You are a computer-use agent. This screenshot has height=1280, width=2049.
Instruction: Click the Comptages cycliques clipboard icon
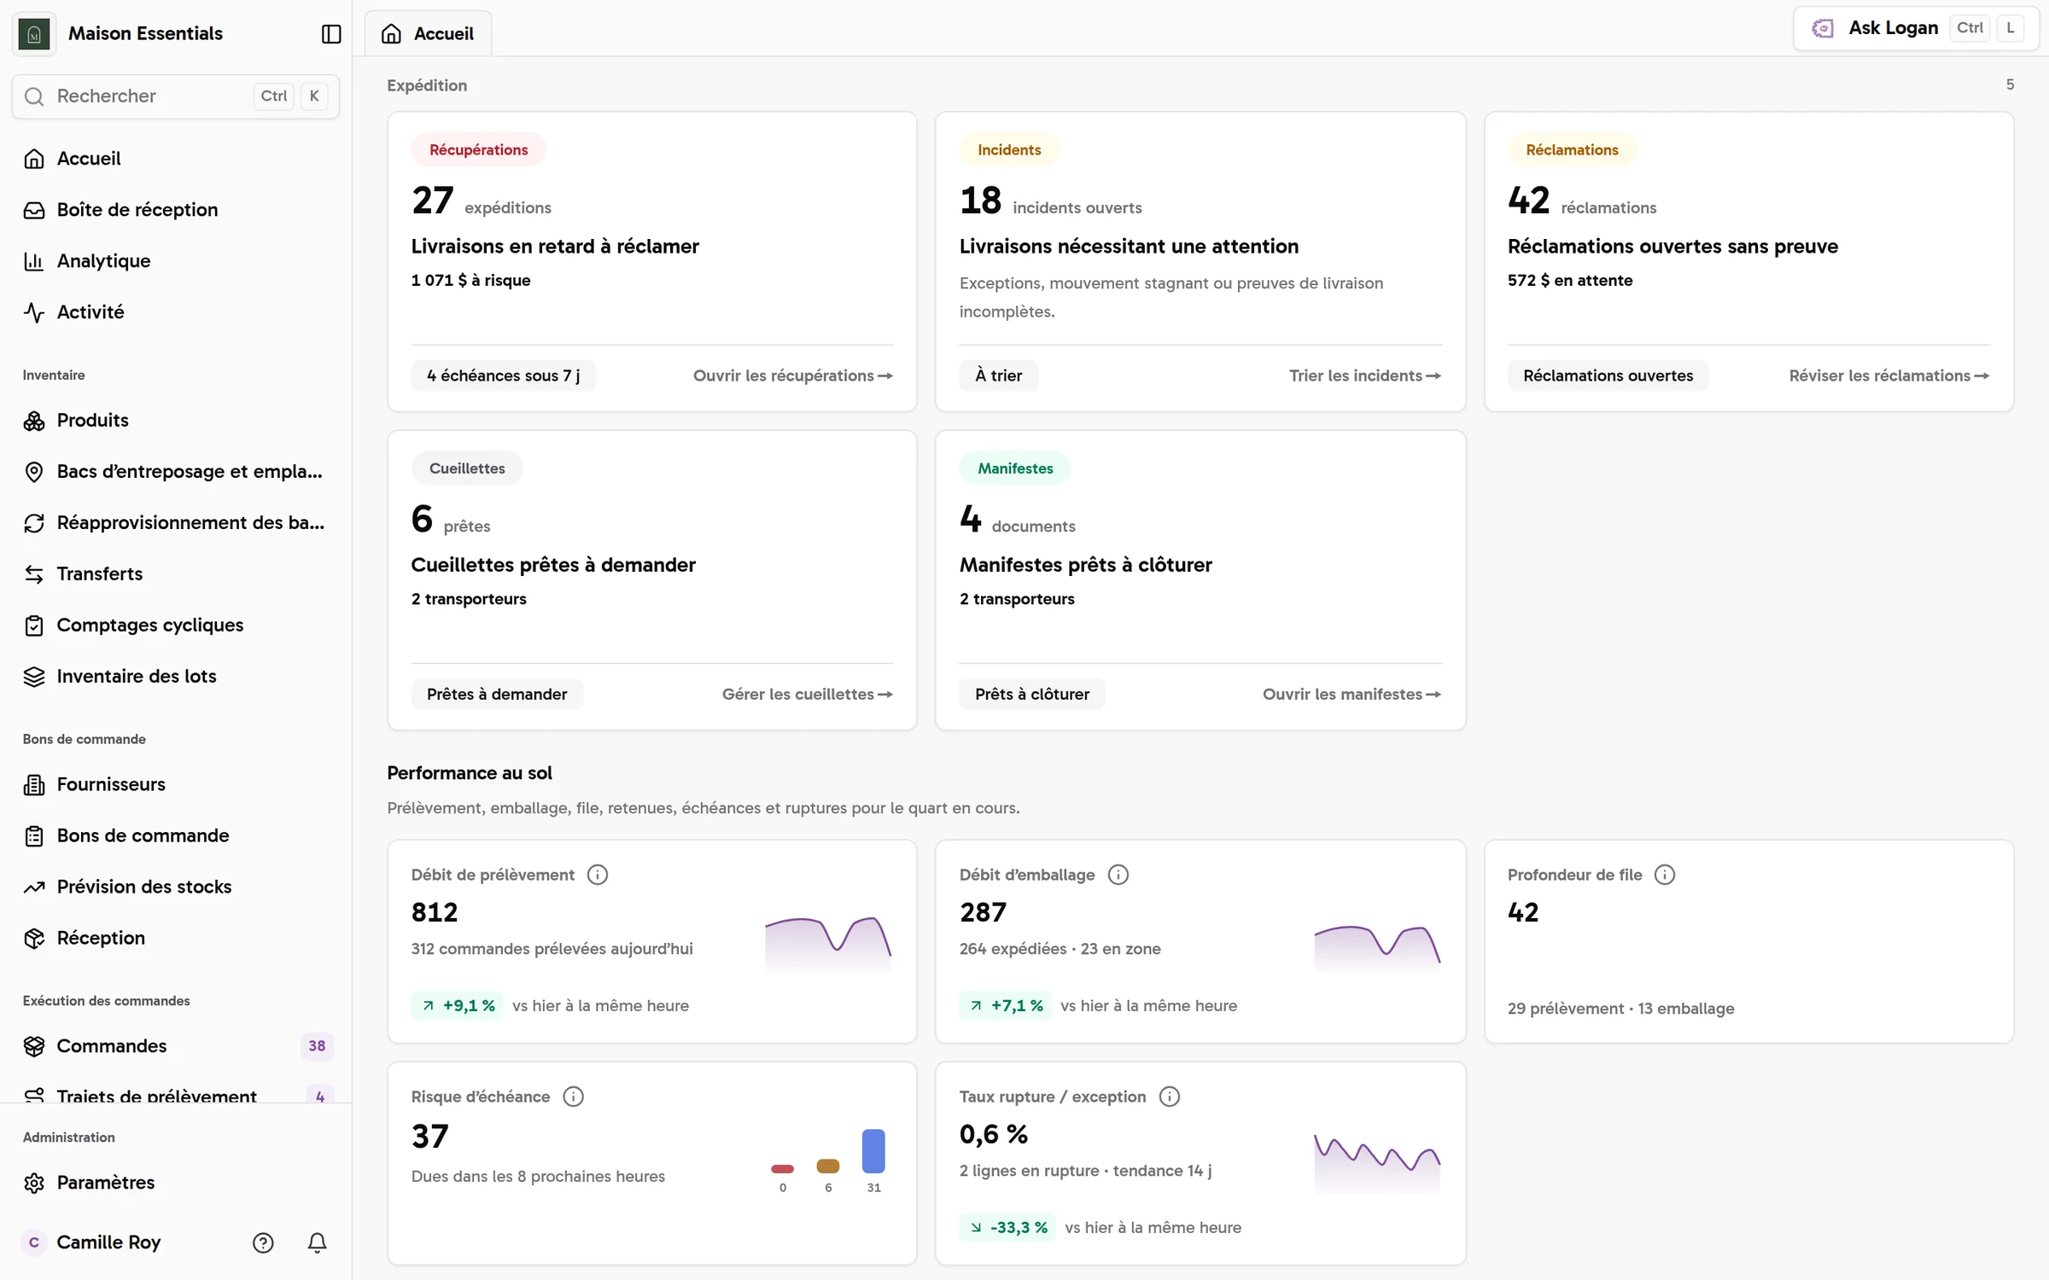point(34,625)
